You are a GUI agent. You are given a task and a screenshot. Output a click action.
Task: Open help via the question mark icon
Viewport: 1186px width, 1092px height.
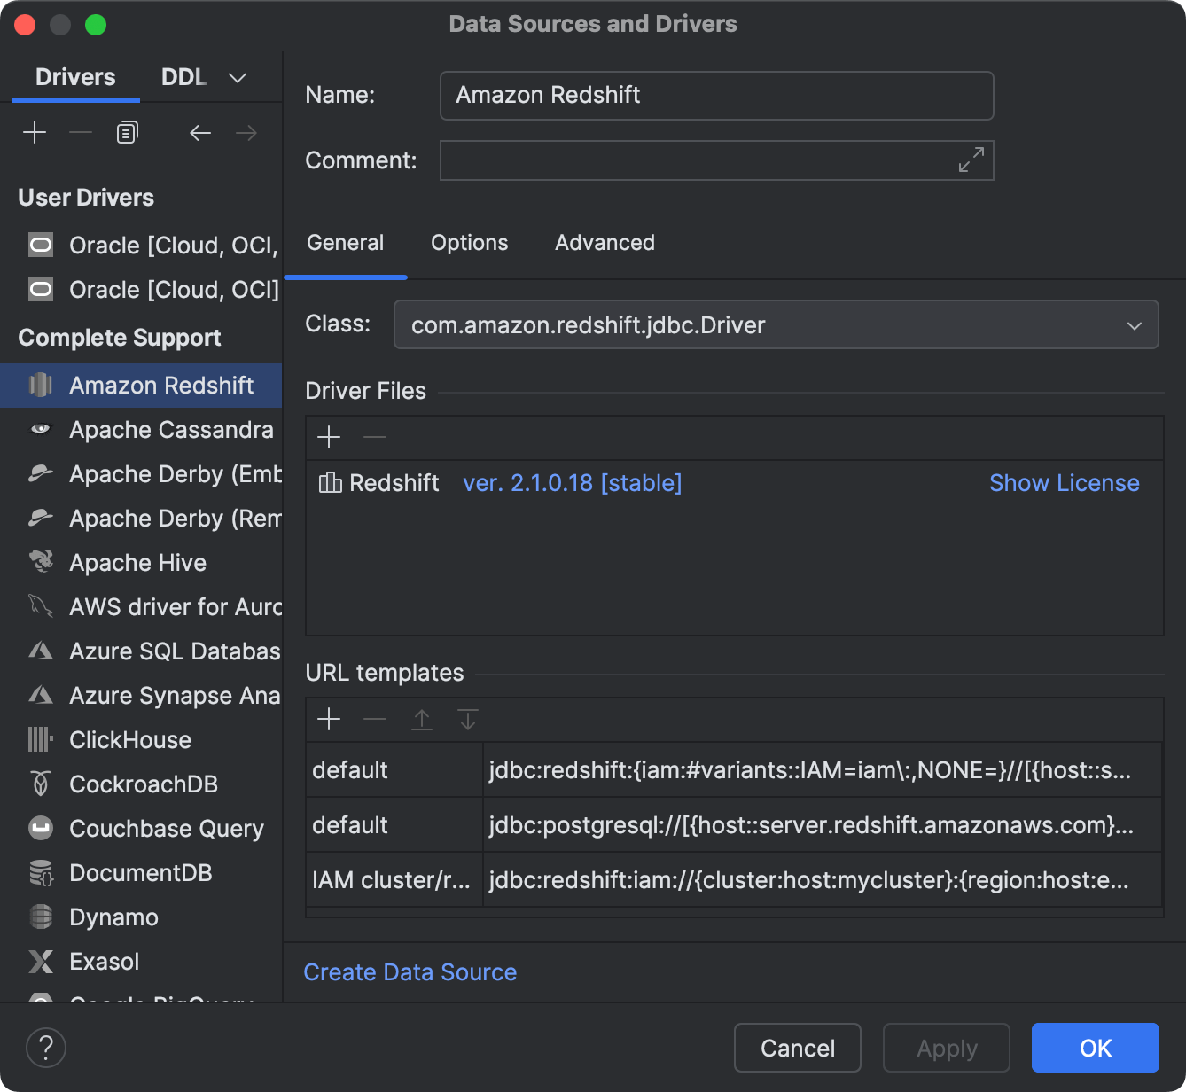[46, 1048]
